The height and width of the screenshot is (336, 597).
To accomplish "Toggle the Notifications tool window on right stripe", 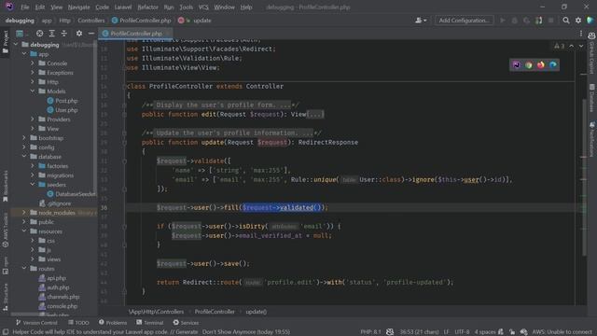I will pos(592,139).
